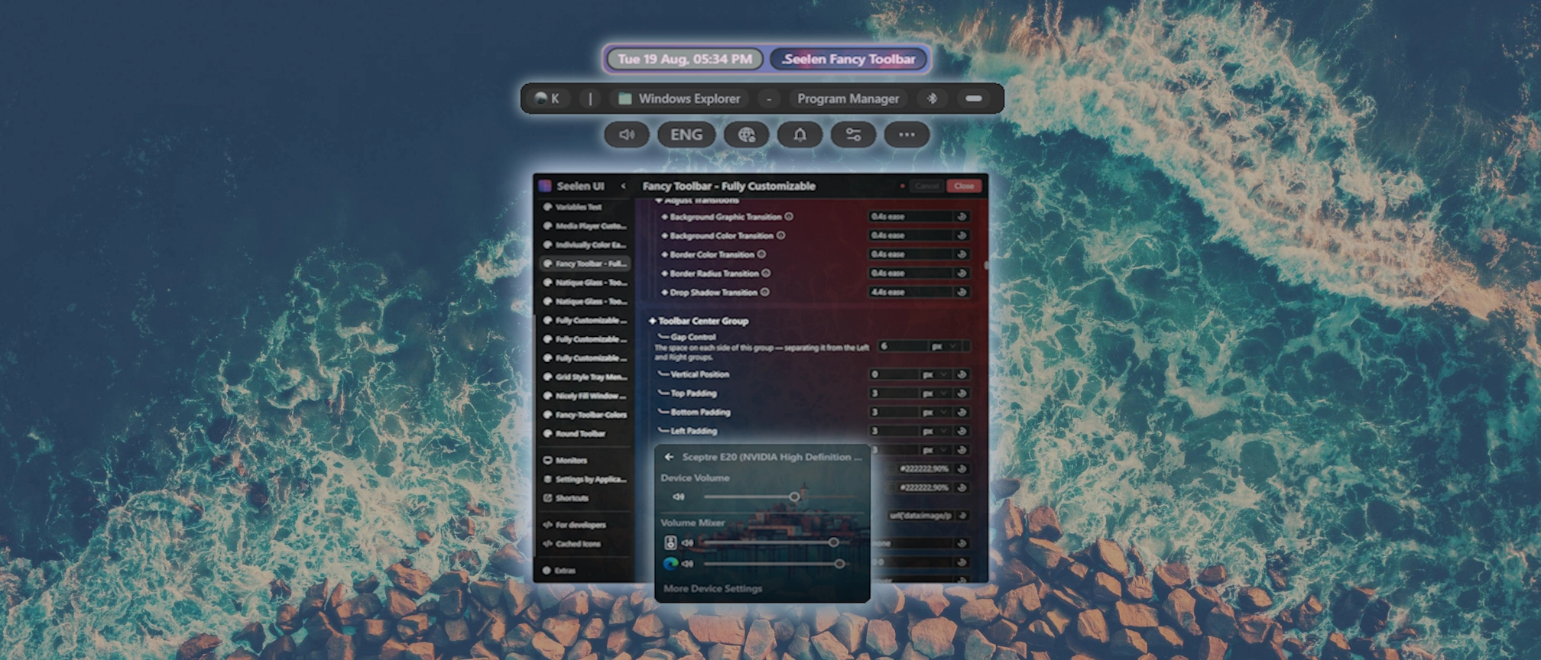
Task: Click the pill-shaped item after Bluetooth
Action: click(973, 99)
